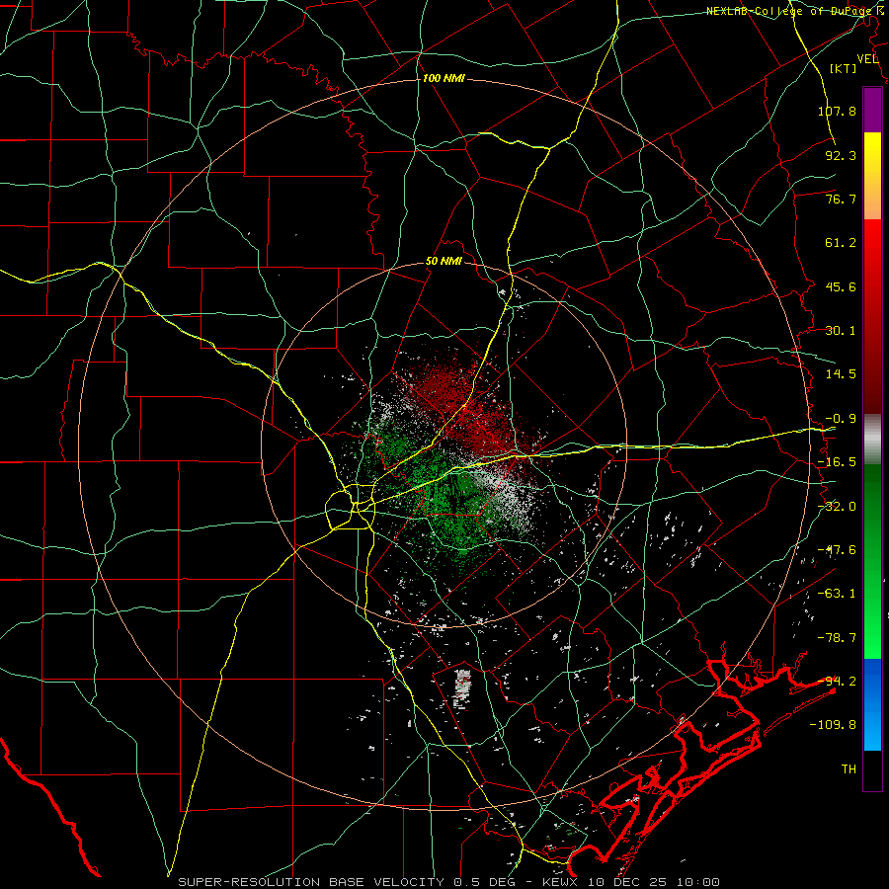
Task: Click the 50 NMI range ring label
Action: click(444, 262)
